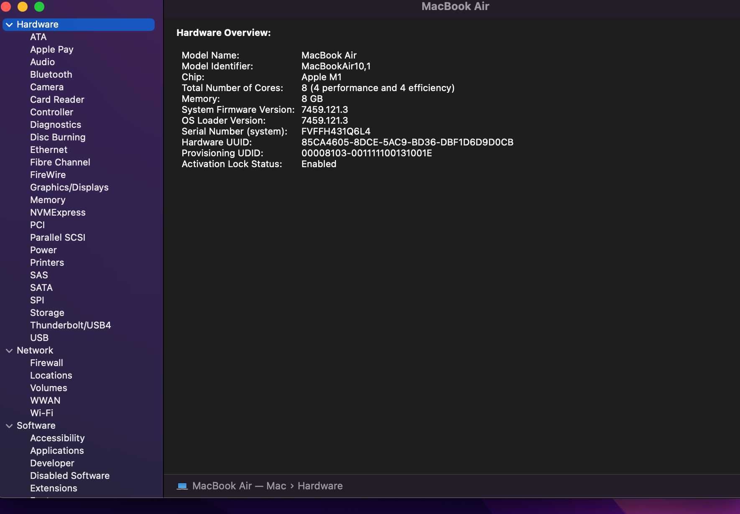Click the MacBook Air window title
The height and width of the screenshot is (514, 740).
pos(455,6)
